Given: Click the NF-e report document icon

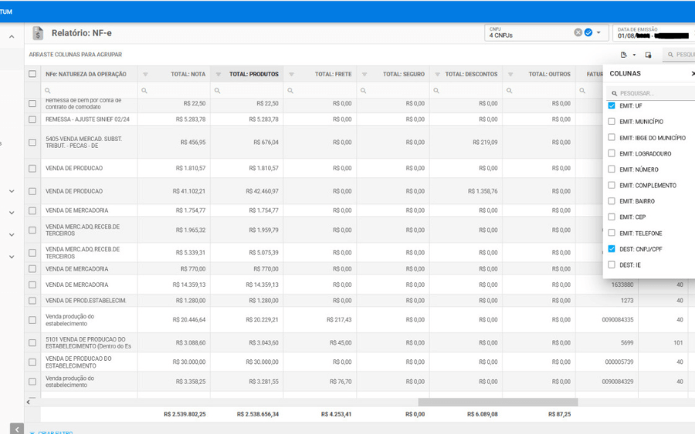Looking at the screenshot, I should (x=38, y=33).
